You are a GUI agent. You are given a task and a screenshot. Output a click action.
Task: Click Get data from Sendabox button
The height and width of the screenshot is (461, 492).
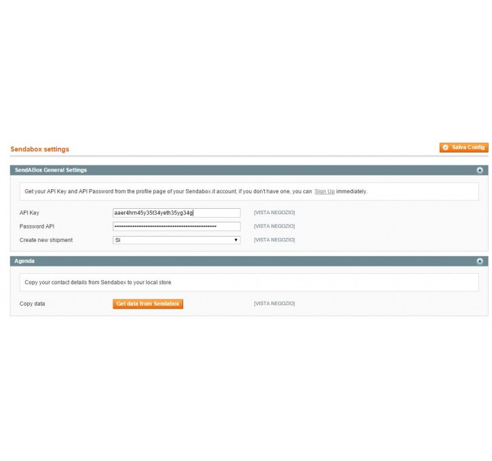148,304
